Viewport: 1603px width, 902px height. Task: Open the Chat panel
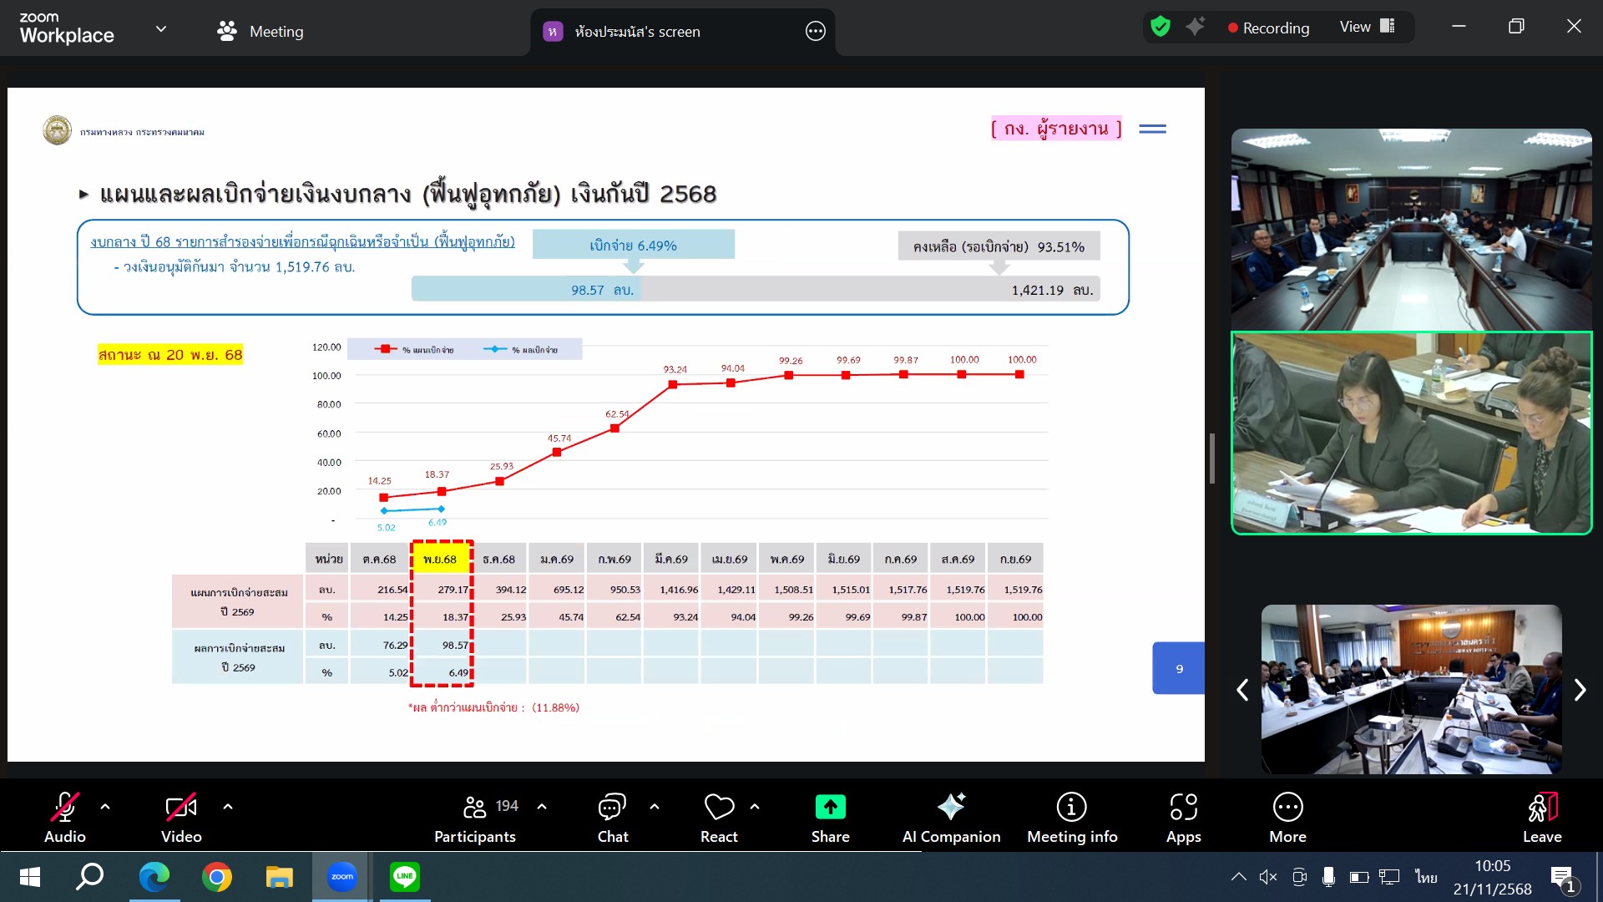pos(612,817)
